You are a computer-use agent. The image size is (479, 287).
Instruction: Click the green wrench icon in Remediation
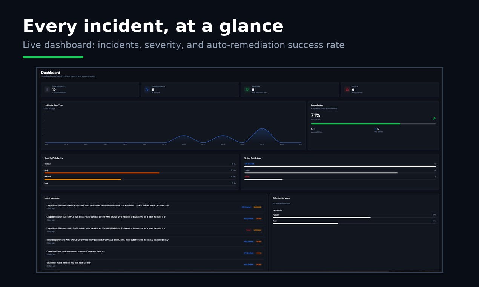pos(434,119)
